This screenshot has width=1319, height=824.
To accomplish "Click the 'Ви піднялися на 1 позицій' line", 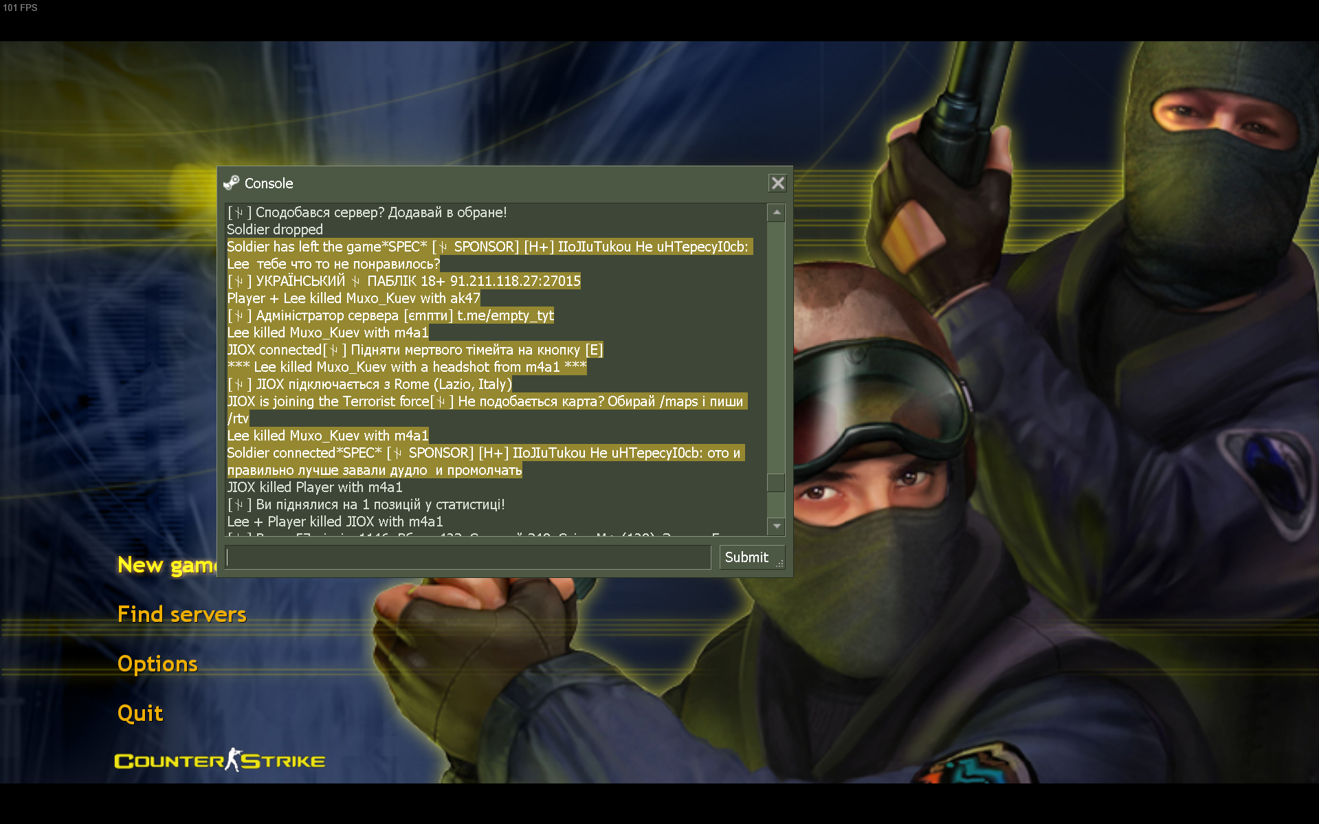I will pos(366,504).
